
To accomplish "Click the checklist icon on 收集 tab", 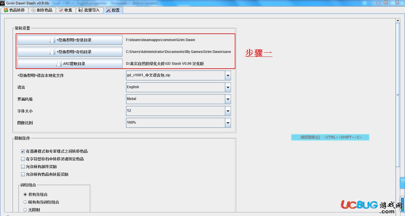I will (61, 10).
